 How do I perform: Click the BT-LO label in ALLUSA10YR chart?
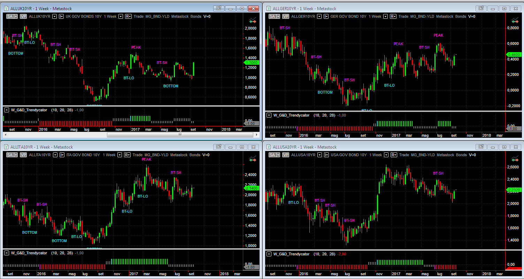point(294,202)
